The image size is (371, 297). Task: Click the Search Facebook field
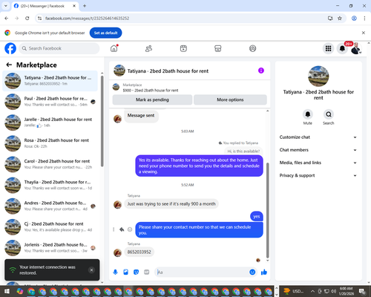pos(59,48)
